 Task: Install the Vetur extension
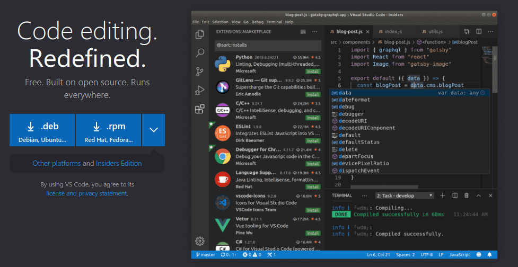coord(312,233)
